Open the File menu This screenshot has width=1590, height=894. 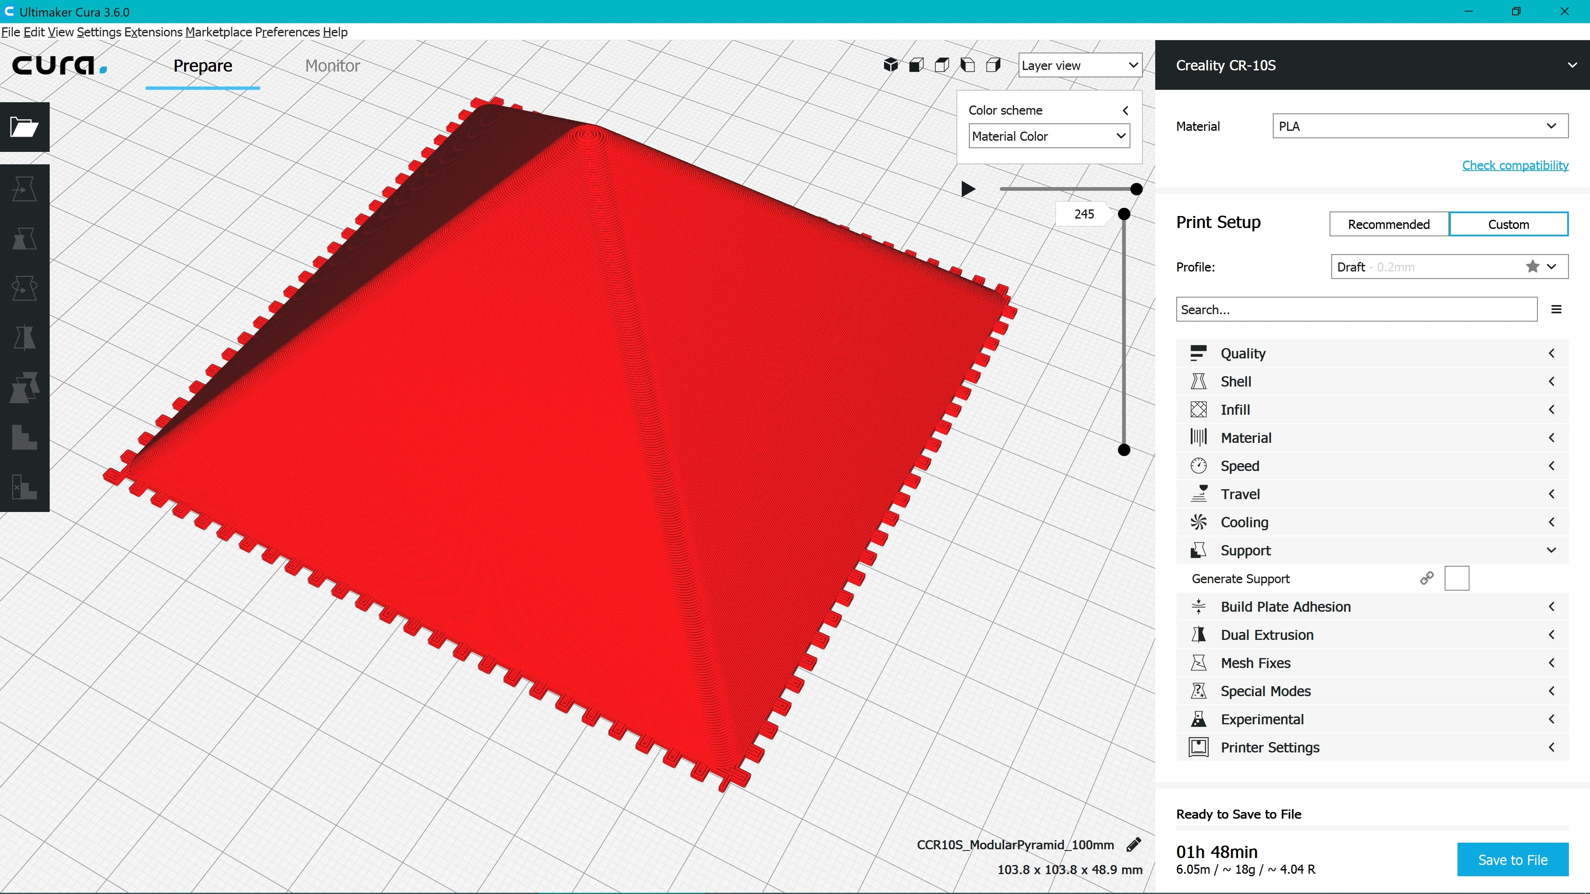coord(10,32)
